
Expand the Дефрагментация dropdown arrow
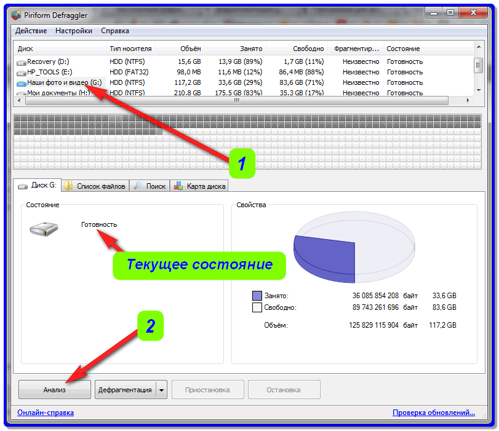162,390
